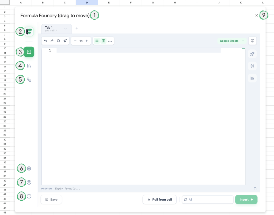Screen dimensions: 274x215
Task: Toggle the bottom bar minimize line button
Action: pos(110,41)
